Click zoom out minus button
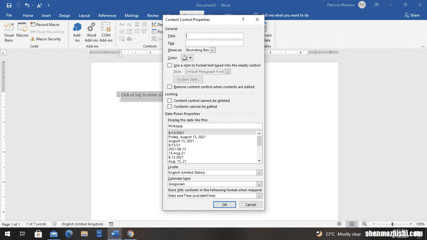This screenshot has width=427, height=240. point(374,224)
